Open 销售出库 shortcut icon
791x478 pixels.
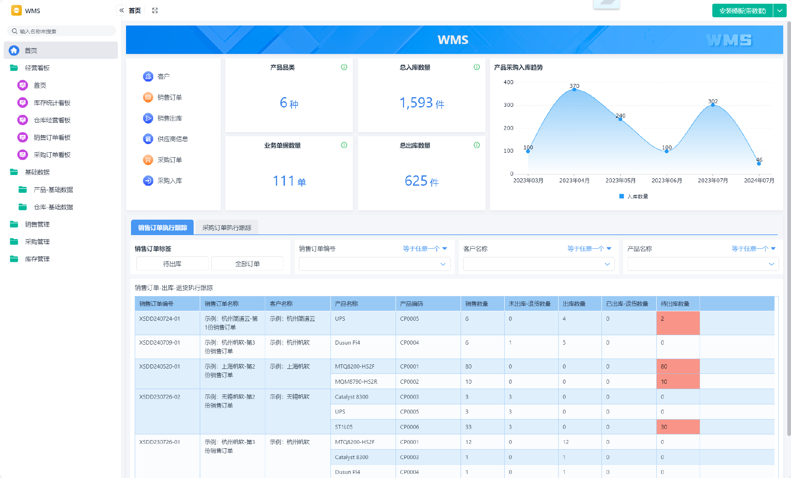tap(148, 118)
